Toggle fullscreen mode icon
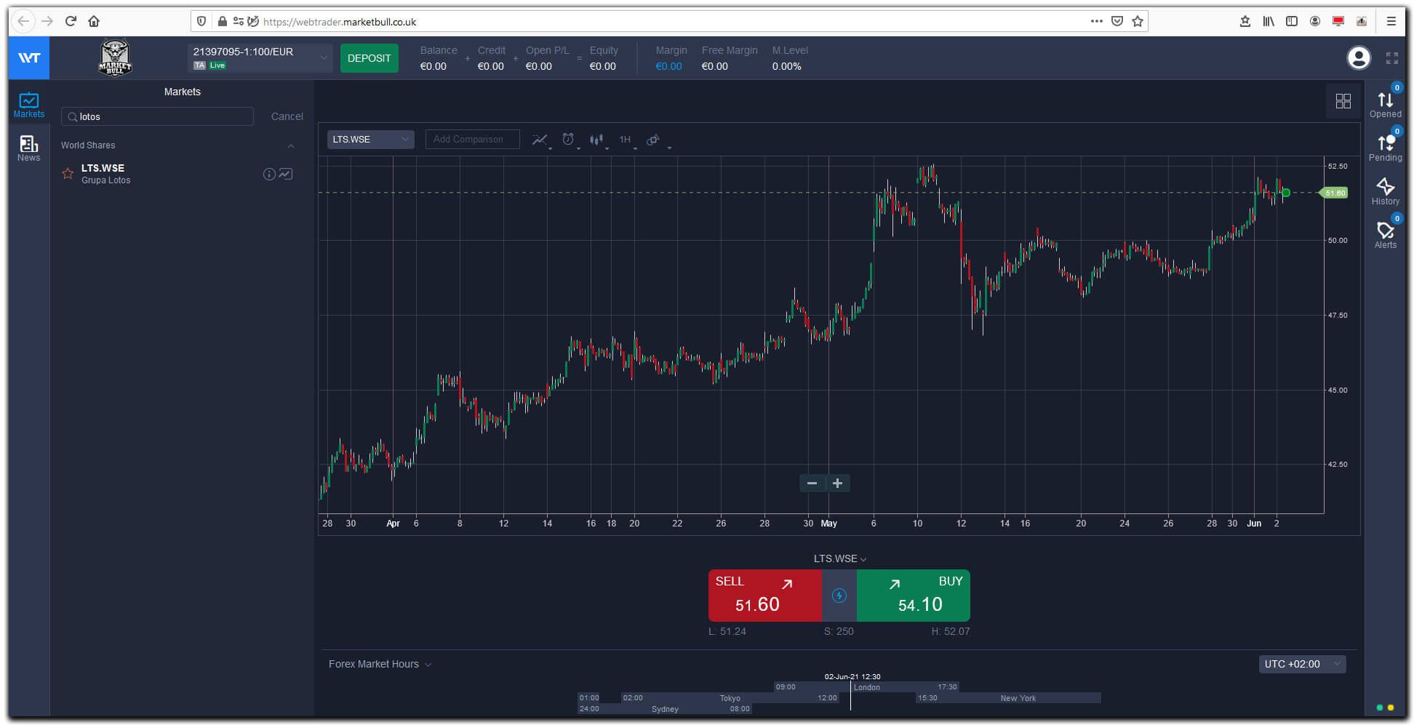This screenshot has width=1414, height=725. pos(1391,58)
